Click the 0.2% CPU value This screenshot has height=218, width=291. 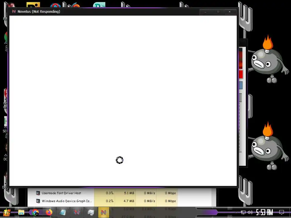pos(109,201)
